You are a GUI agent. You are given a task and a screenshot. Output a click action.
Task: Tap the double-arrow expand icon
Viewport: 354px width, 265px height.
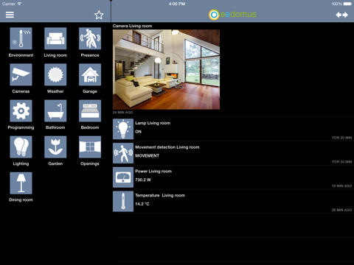click(x=341, y=15)
